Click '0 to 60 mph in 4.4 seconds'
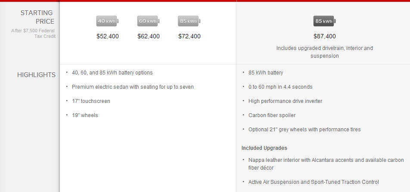 280,87
